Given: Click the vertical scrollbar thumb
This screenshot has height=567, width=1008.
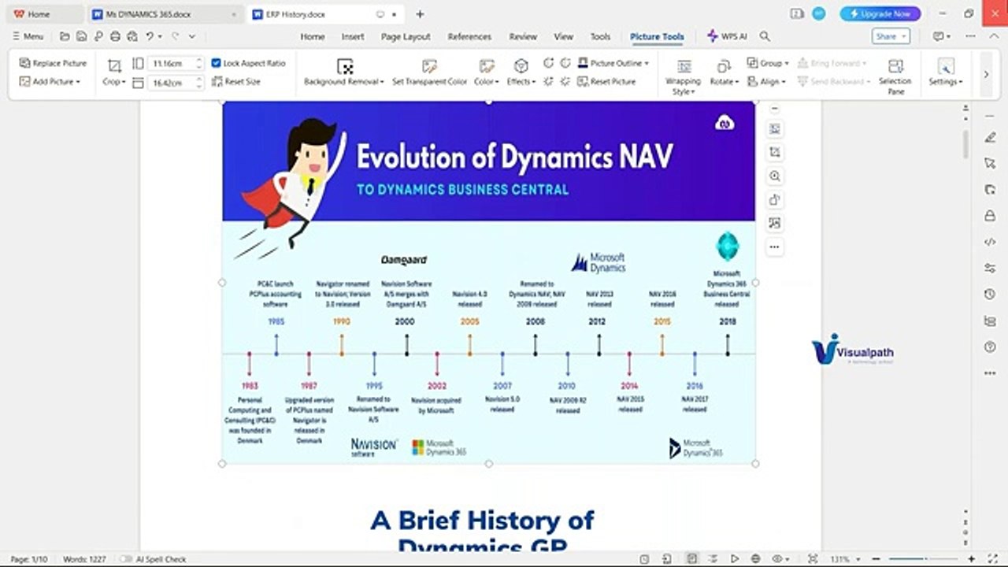Looking at the screenshot, I should click(966, 143).
